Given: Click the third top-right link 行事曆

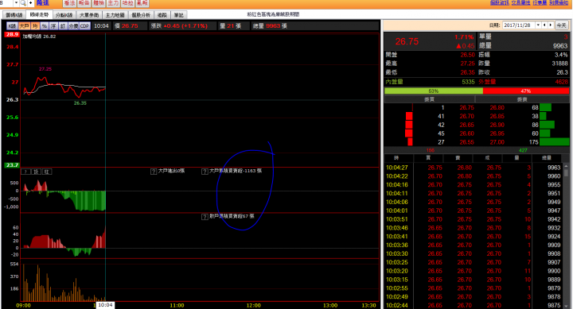Looking at the screenshot, I should 540,3.
